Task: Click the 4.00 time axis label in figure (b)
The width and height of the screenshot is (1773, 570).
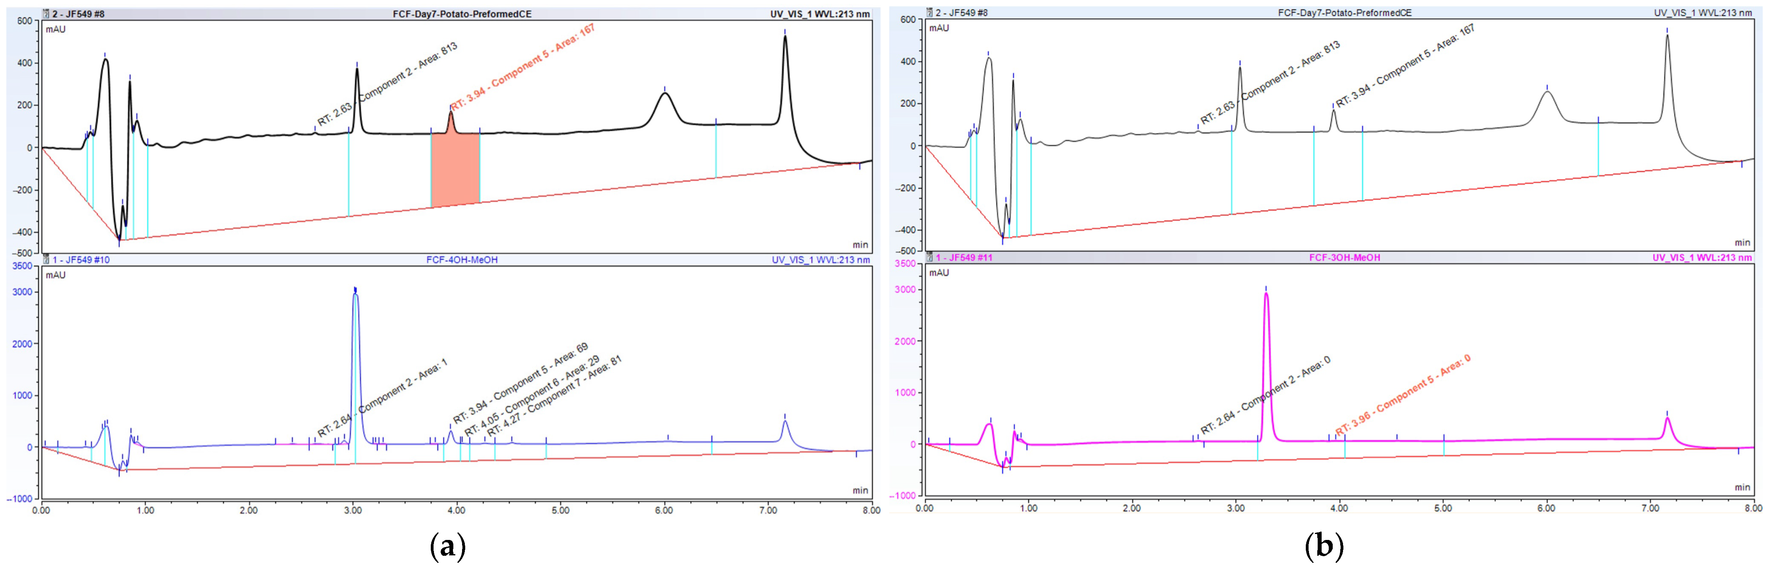Action: tap(1339, 508)
